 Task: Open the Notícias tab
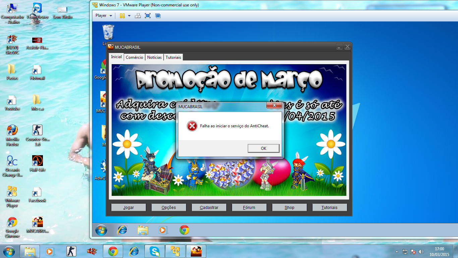154,57
